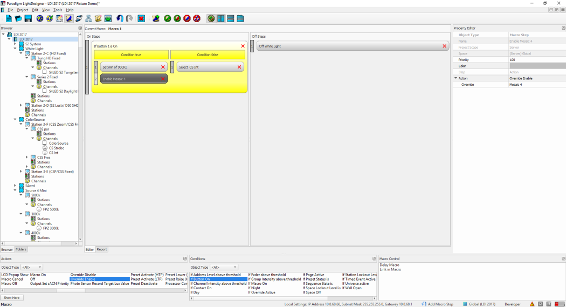566x307 pixels.
Task: Select Delay Macro in Macro Control
Action: click(x=389, y=265)
